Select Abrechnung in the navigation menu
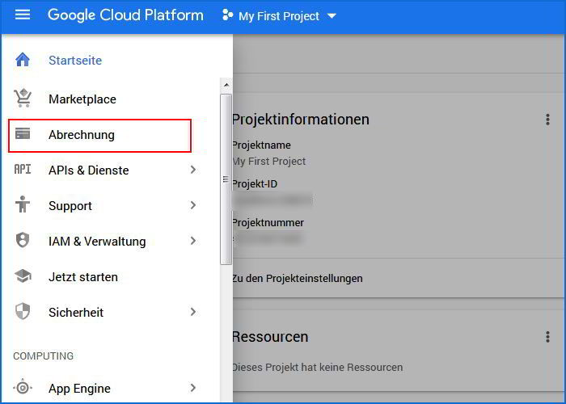 click(82, 135)
